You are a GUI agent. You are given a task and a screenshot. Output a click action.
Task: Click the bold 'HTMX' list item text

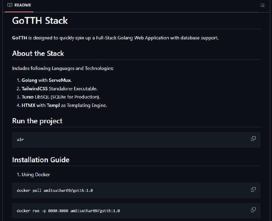29,105
